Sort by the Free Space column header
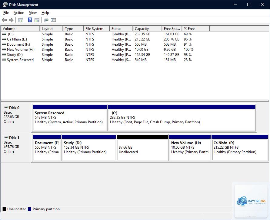Viewport: 270px width, 220px height. (172, 28)
